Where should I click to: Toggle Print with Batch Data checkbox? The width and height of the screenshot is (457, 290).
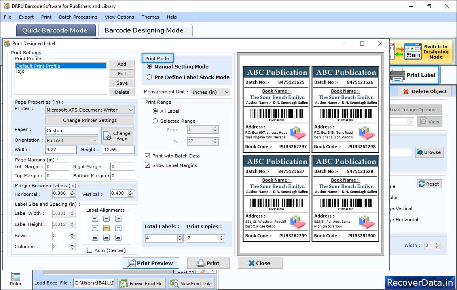click(x=148, y=156)
